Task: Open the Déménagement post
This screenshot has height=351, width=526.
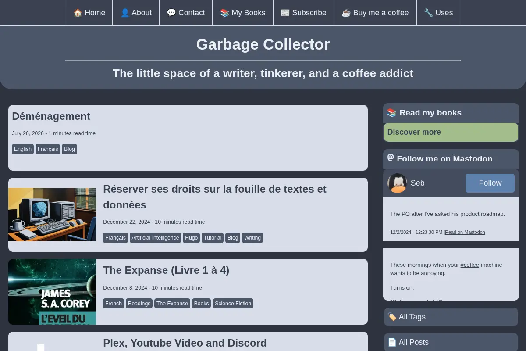Action: tap(51, 116)
